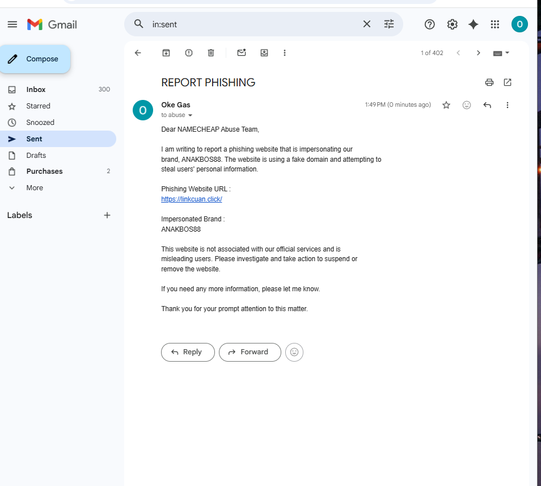
Task: Open the input tools keyboard dropdown
Action: 501,53
